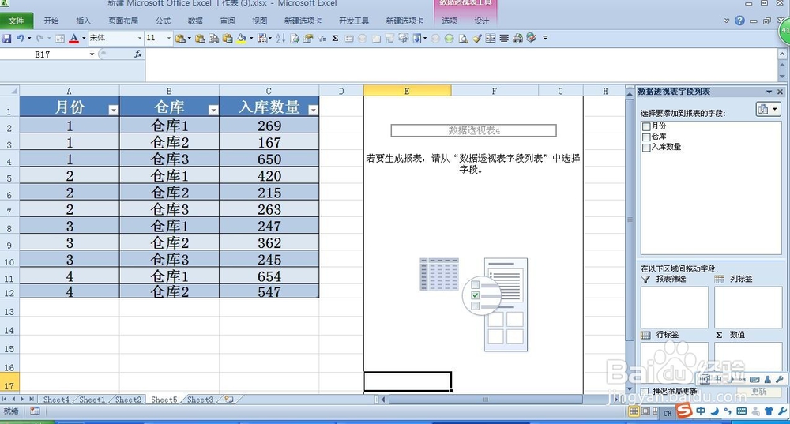790x424 pixels.
Task: Select column E header
Action: tap(407, 91)
